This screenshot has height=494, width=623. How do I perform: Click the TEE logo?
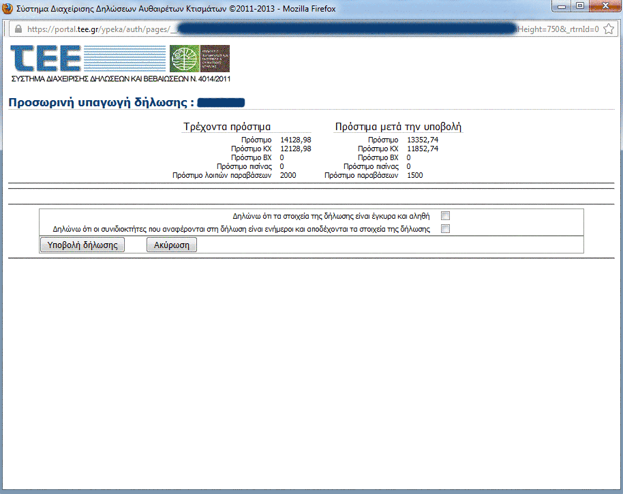tap(46, 59)
